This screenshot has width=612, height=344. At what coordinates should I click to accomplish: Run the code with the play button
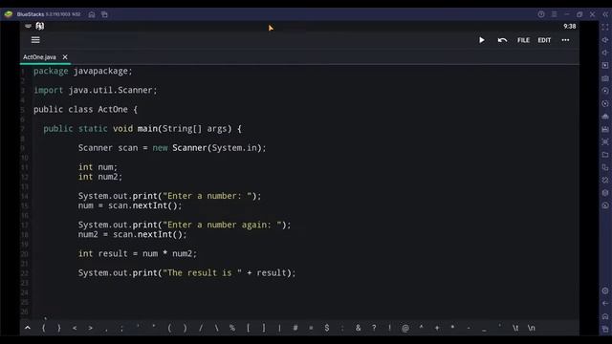coord(482,40)
